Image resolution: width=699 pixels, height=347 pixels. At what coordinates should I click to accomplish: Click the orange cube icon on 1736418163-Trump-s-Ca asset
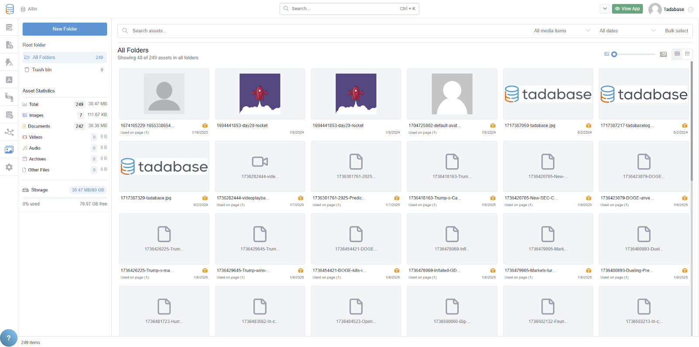click(493, 198)
